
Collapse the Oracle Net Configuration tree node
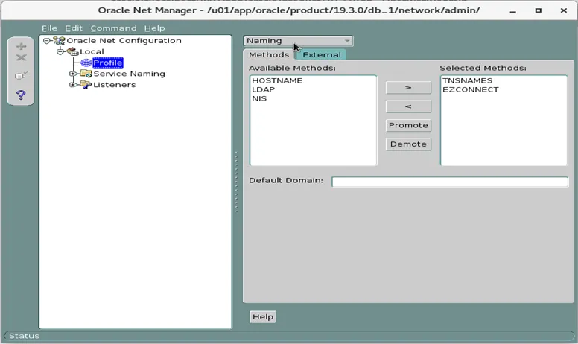46,40
